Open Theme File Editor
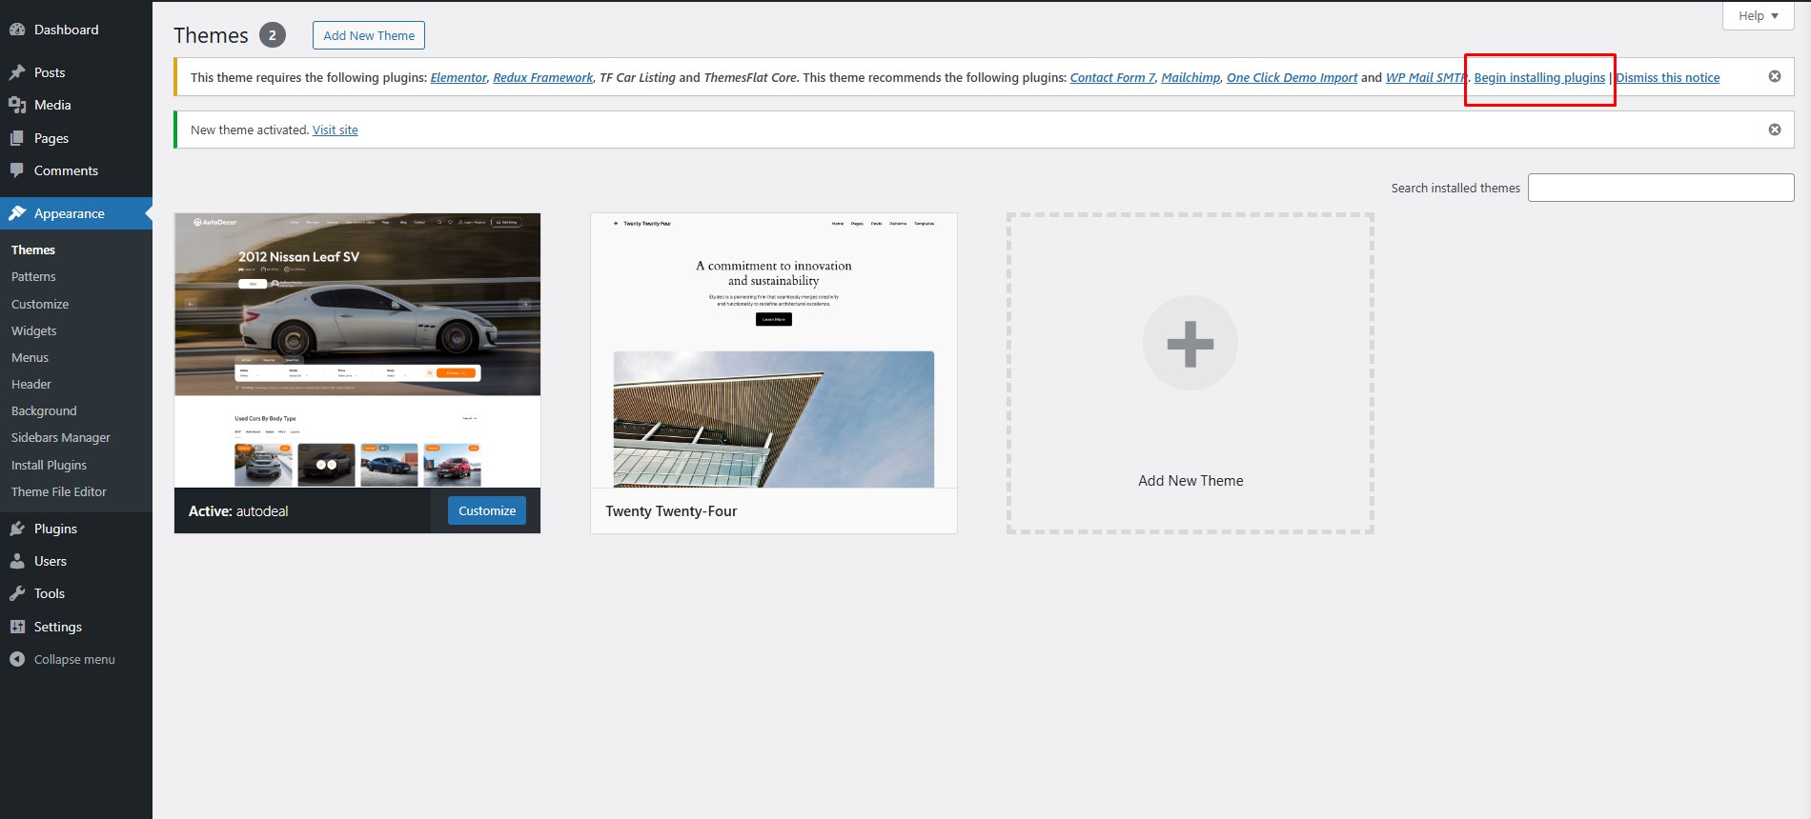 point(59,491)
